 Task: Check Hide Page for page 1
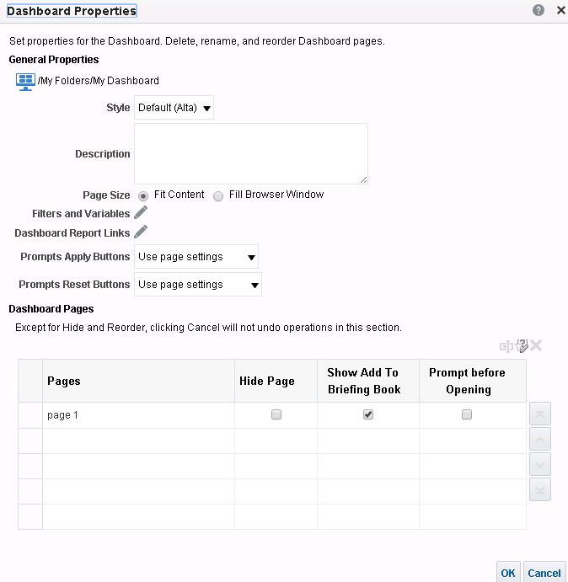(276, 414)
